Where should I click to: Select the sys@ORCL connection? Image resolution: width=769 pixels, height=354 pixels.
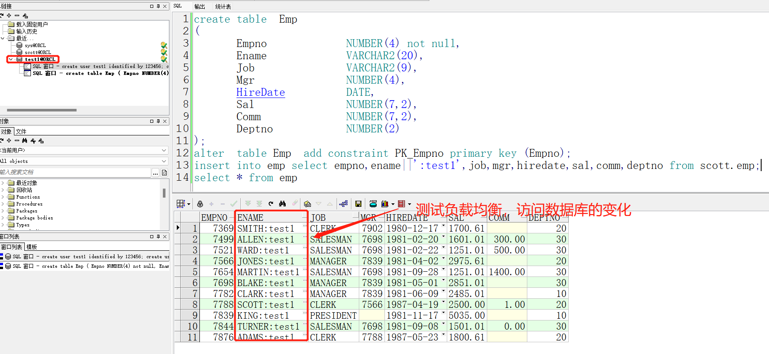(x=35, y=45)
